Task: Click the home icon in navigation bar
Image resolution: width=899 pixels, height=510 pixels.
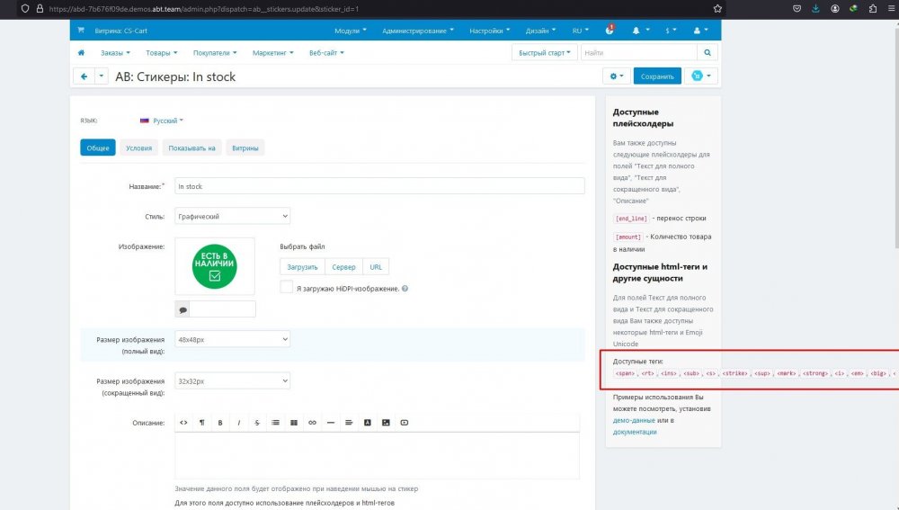Action: (81, 53)
